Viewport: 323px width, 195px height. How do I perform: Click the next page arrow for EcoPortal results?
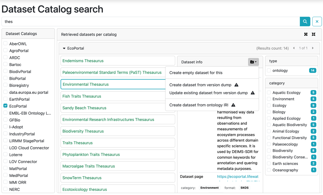pos(313,48)
